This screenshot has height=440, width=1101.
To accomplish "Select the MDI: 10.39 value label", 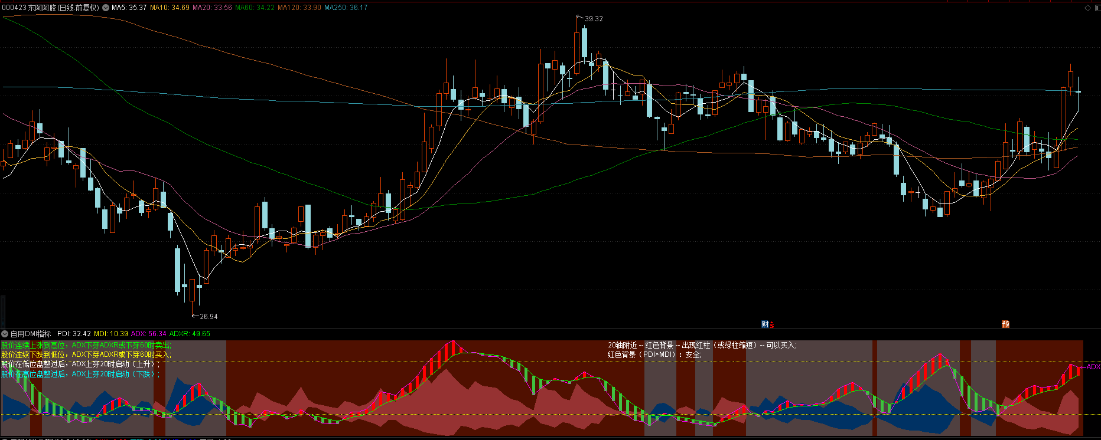I will 111,334.
